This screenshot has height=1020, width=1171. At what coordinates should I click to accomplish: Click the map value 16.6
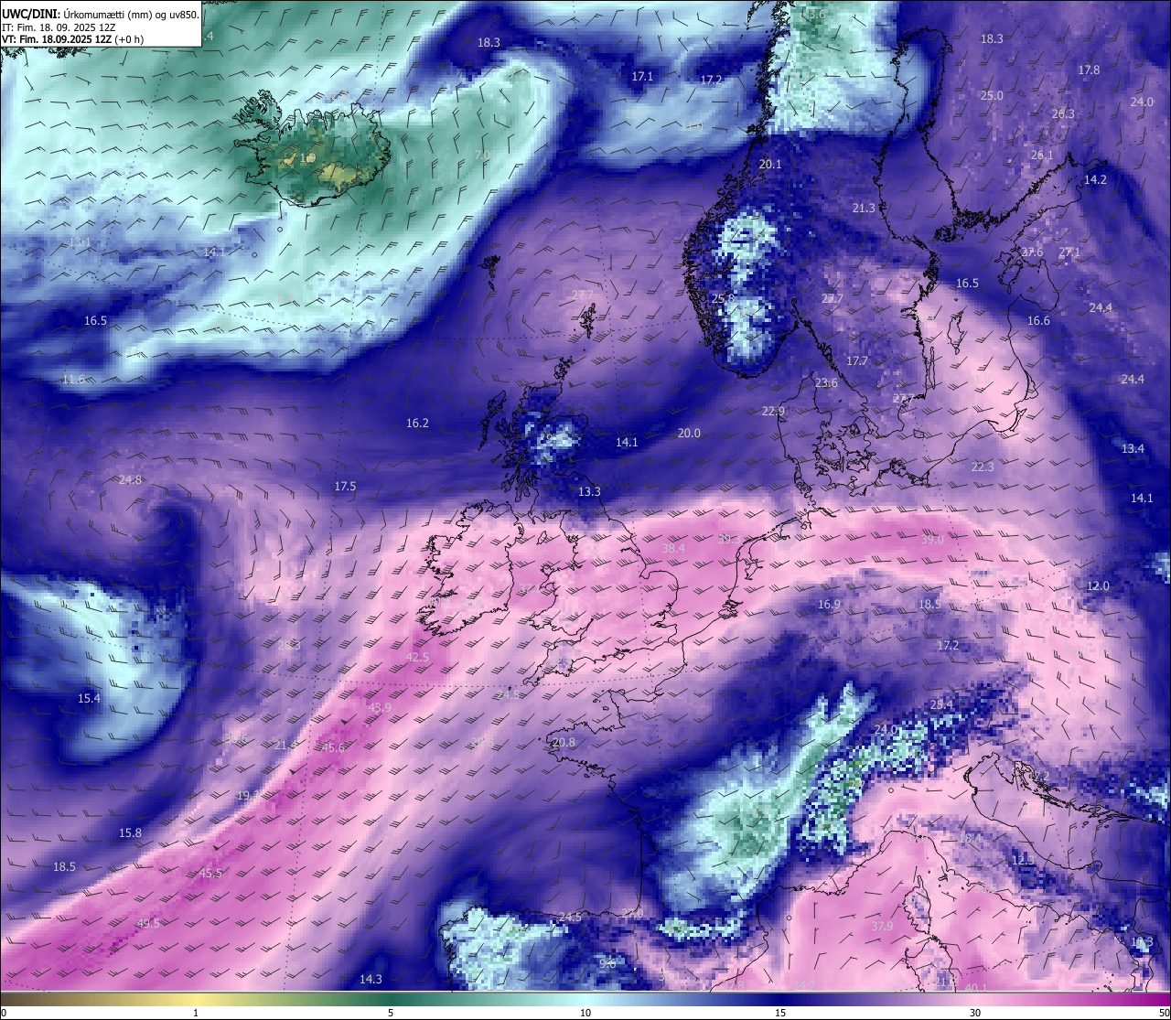coord(1038,321)
